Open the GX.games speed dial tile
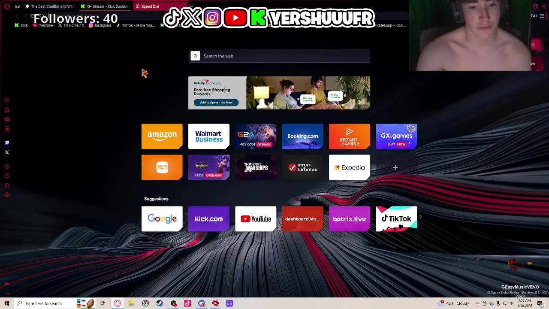This screenshot has height=309, width=549. (x=396, y=136)
